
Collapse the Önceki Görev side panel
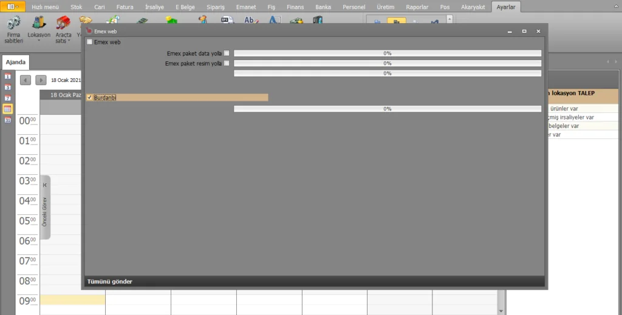point(45,185)
